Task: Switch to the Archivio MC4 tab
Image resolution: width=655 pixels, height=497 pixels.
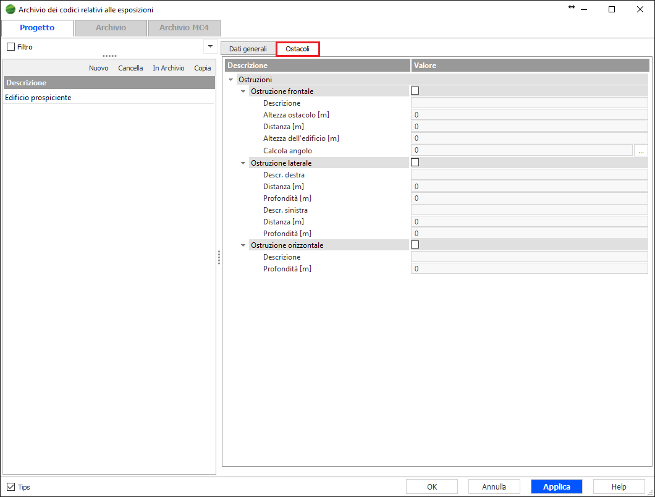Action: pos(184,28)
